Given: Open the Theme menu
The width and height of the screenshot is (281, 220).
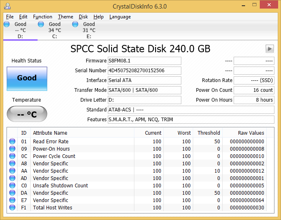Looking at the screenshot, I should click(66, 17).
